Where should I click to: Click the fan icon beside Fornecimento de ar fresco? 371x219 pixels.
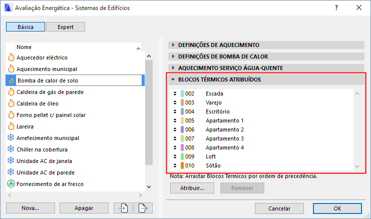coord(11,183)
